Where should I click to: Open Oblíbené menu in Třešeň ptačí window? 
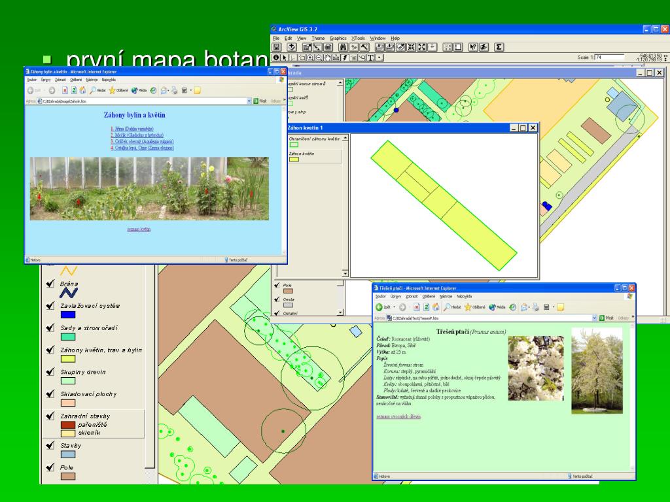[429, 296]
